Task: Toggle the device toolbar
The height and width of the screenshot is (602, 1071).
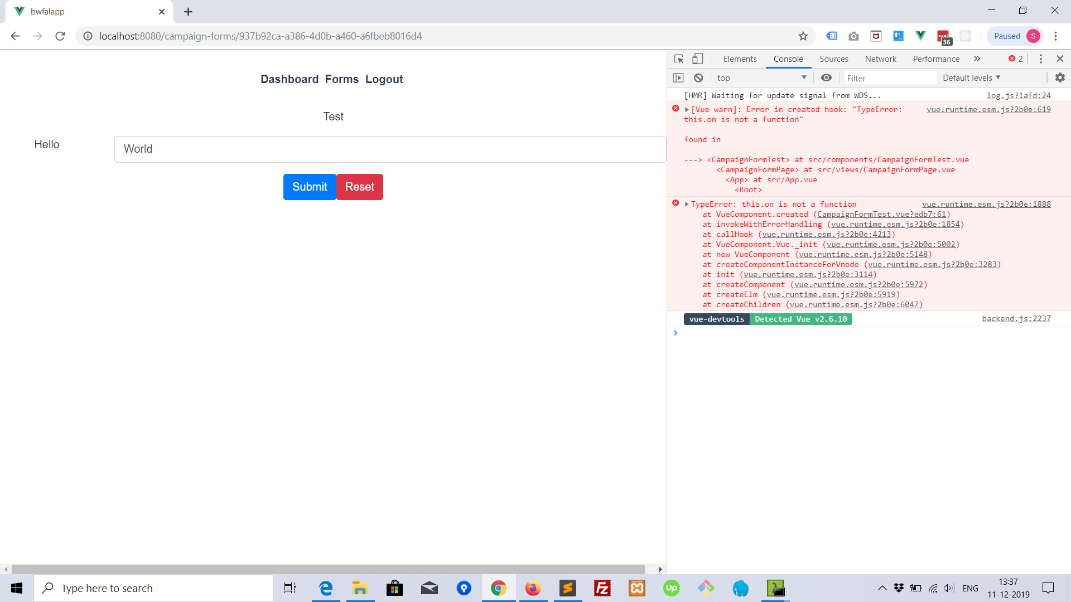Action: pos(698,59)
